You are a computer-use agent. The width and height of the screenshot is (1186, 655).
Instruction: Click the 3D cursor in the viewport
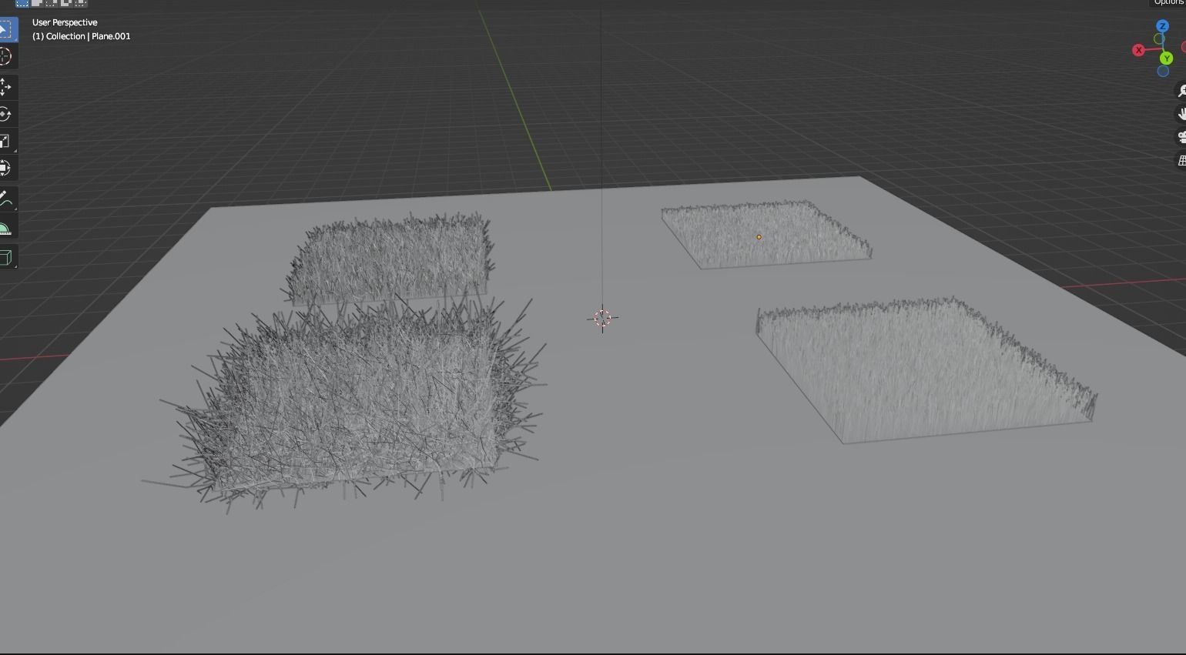click(602, 318)
